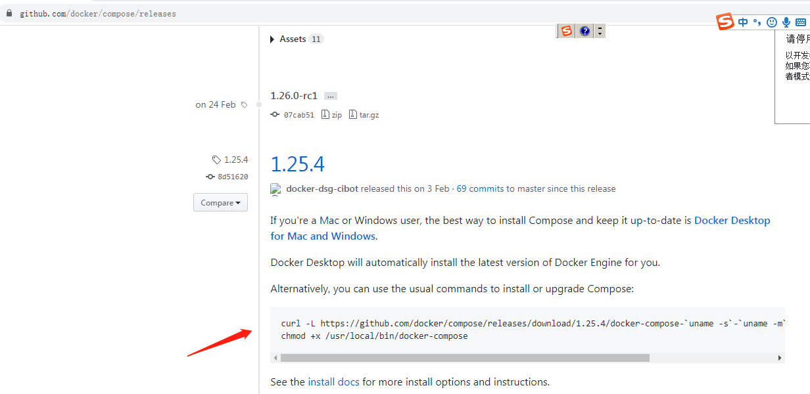Click the Sogou input logo icon

(x=725, y=22)
